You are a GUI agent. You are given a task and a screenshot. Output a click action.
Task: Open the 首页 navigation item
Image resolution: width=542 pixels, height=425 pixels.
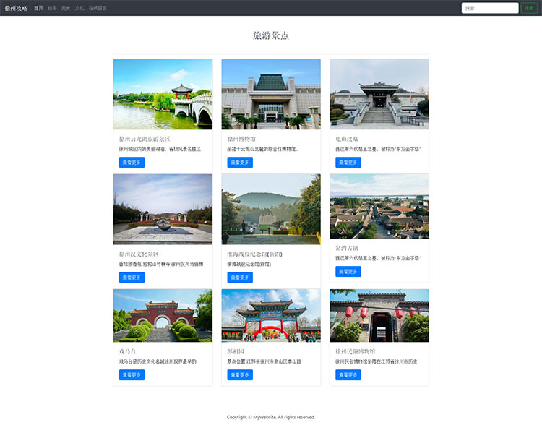click(x=38, y=8)
